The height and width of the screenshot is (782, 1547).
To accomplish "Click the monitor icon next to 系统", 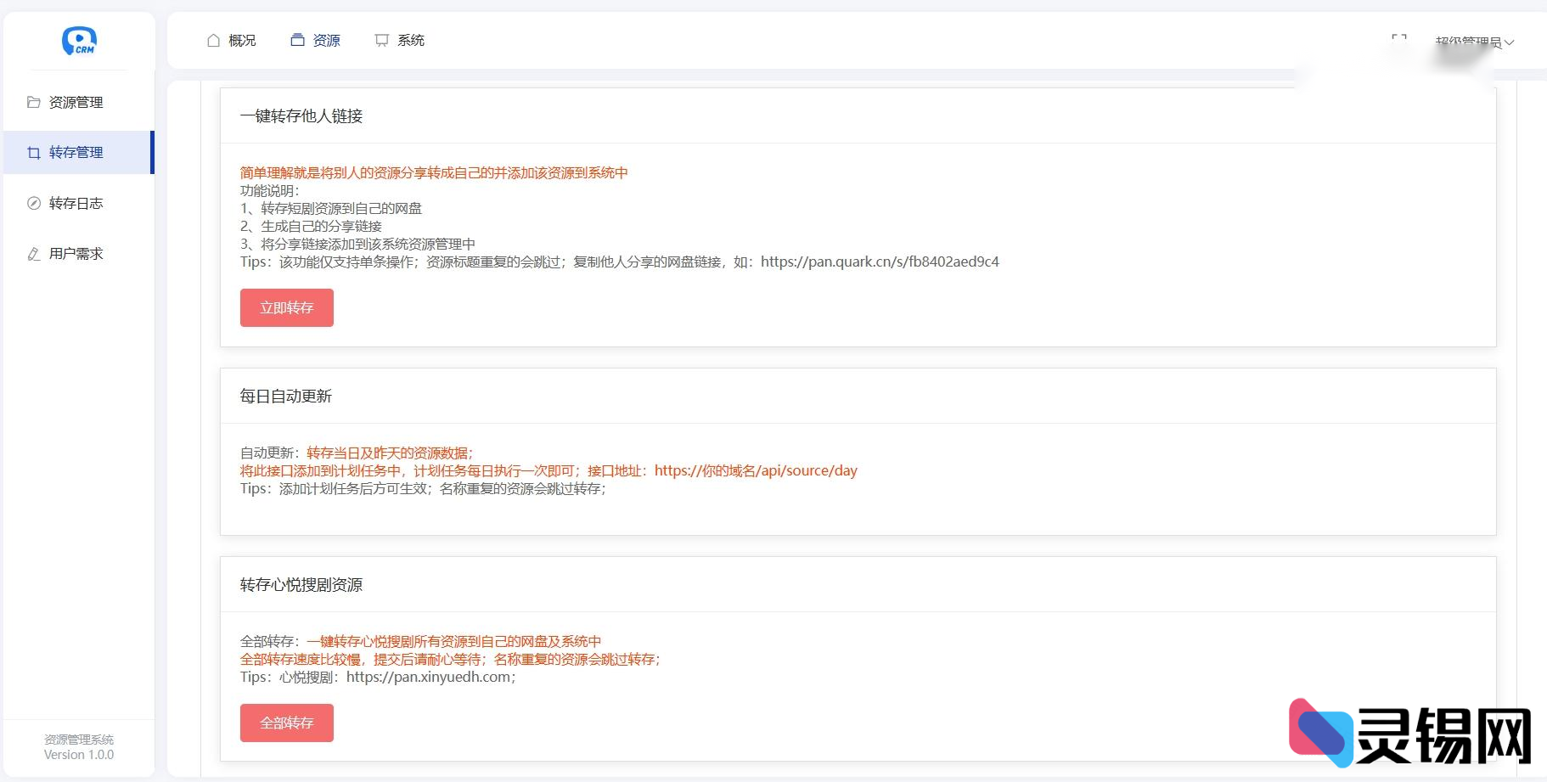I will tap(380, 39).
